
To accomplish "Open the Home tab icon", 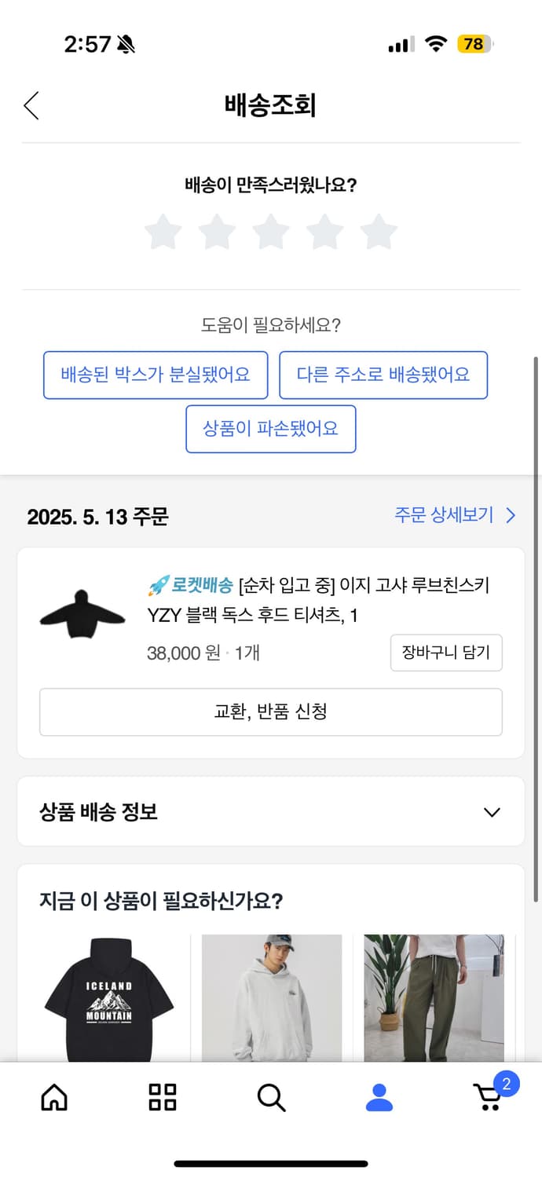I will coord(53,1099).
